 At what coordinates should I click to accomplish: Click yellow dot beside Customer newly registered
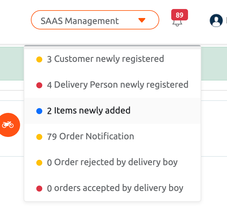pyautogui.click(x=39, y=59)
